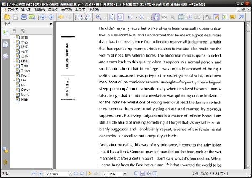Select the 封面 bookmark

point(24,37)
